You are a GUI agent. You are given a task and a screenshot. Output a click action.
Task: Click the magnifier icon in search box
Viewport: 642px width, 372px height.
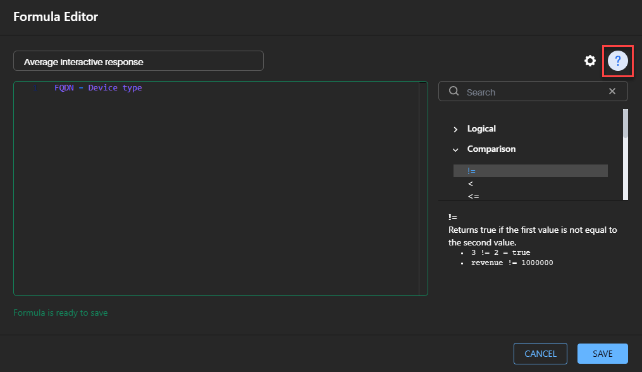tap(454, 91)
